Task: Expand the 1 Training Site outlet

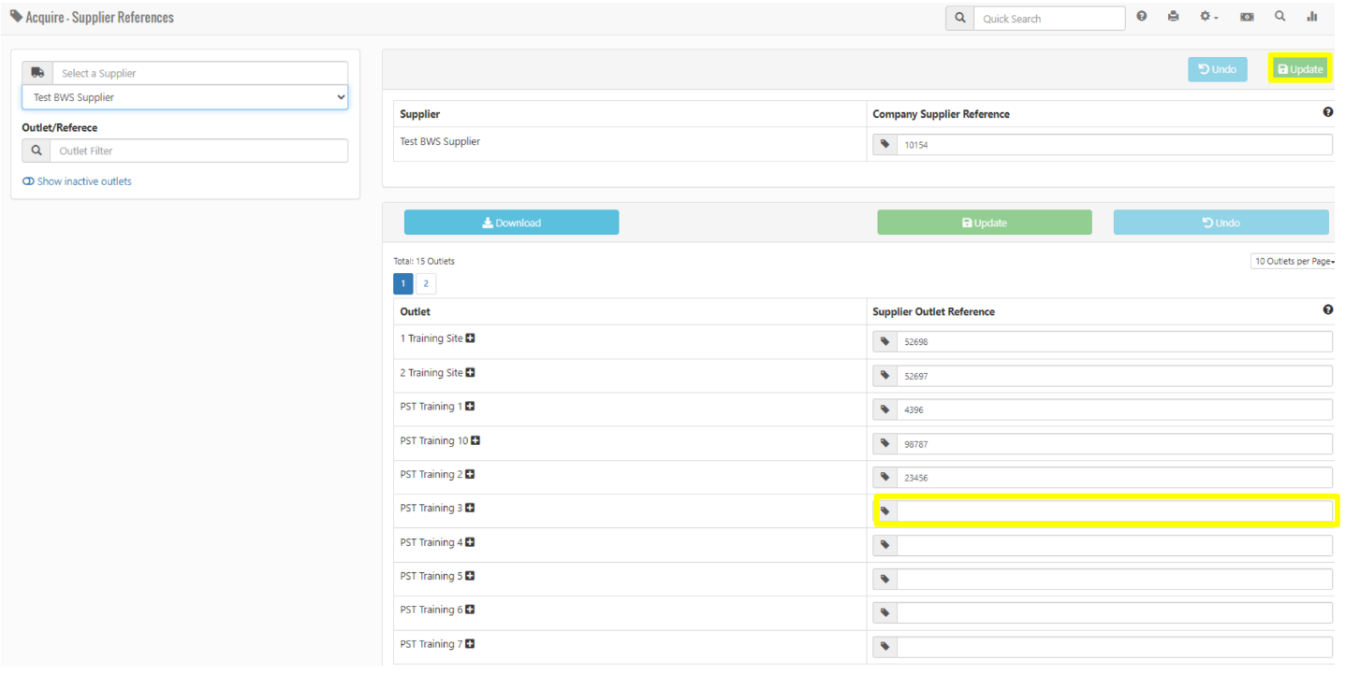Action: 471,338
